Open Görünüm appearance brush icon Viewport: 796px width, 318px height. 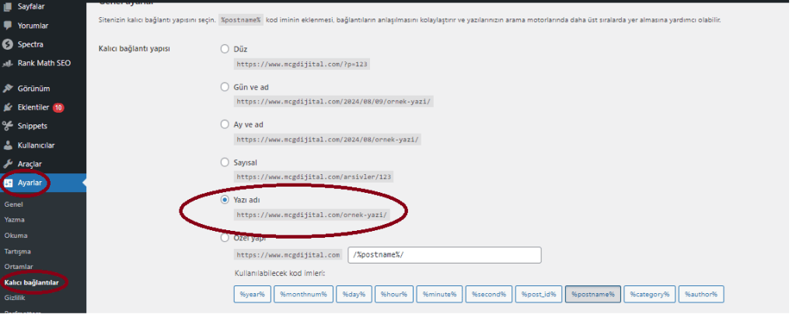(8, 88)
